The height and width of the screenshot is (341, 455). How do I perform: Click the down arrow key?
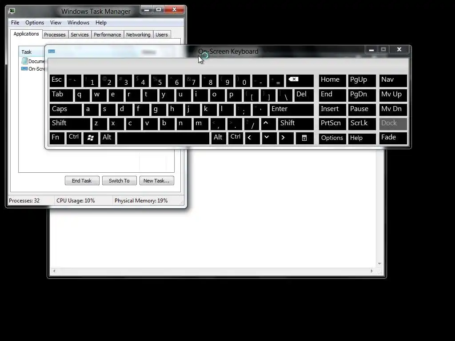coord(269,138)
